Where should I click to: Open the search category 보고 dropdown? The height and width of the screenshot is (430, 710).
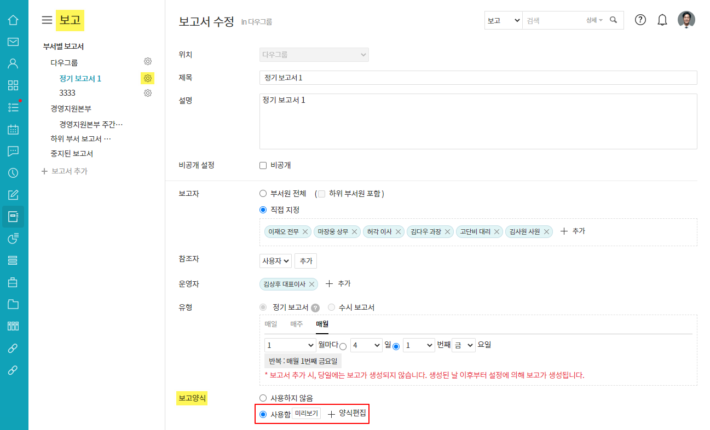[503, 20]
